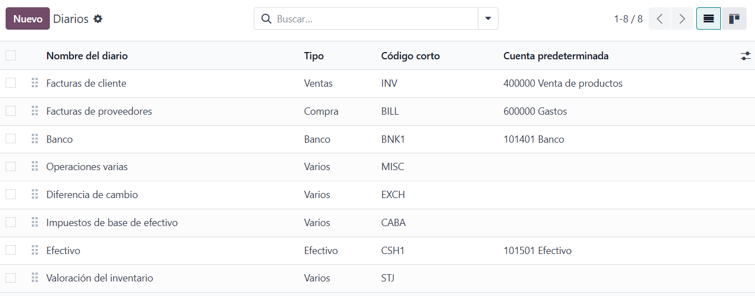Image resolution: width=755 pixels, height=296 pixels.
Task: Sort by Código corto column
Action: [x=411, y=56]
